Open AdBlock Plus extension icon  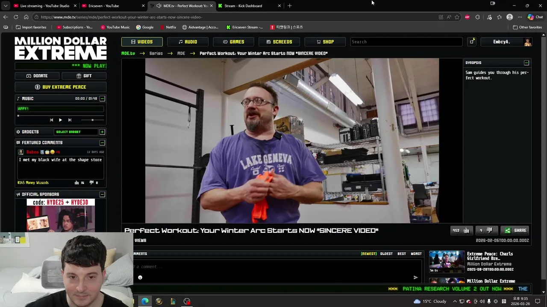[x=467, y=17]
